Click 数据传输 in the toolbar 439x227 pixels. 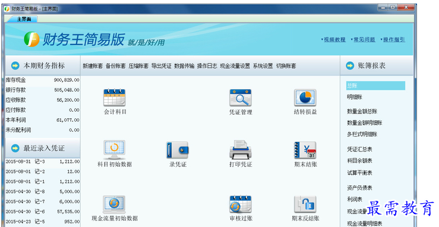pos(184,66)
